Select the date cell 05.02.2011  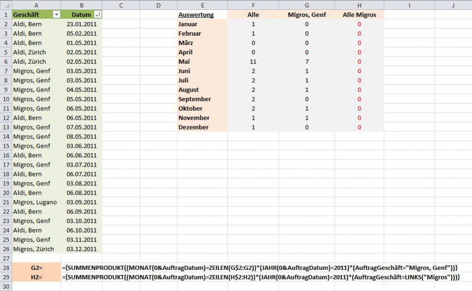tap(82, 33)
